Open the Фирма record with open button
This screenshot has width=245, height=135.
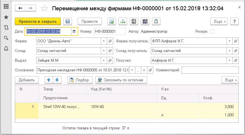pyautogui.click(x=110, y=41)
